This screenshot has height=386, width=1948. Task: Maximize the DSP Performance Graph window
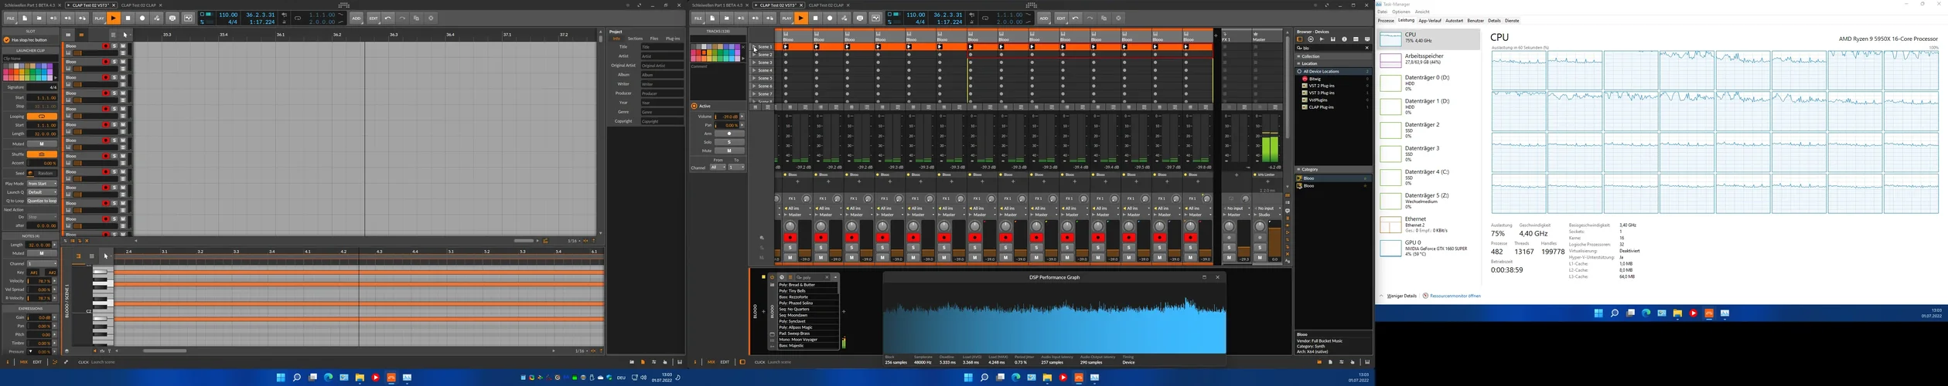point(1204,277)
